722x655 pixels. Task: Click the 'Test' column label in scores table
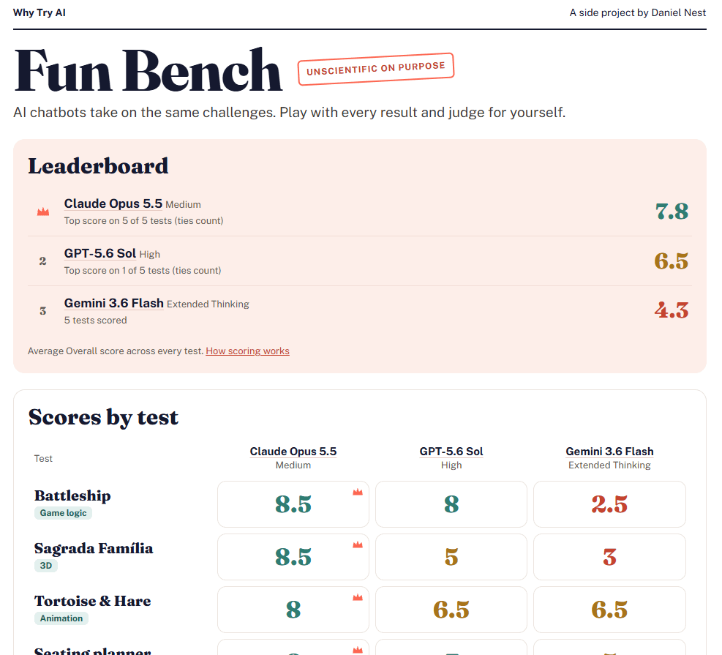pos(43,458)
